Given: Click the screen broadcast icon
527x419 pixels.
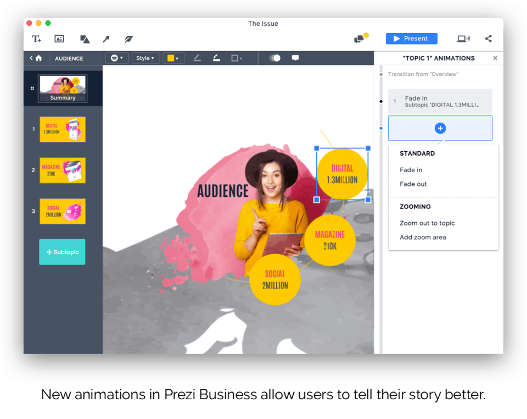Looking at the screenshot, I should point(464,38).
